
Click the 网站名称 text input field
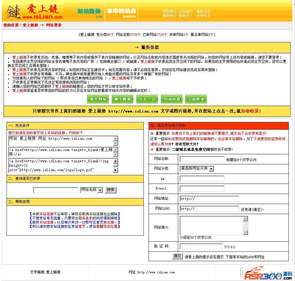coord(202,159)
